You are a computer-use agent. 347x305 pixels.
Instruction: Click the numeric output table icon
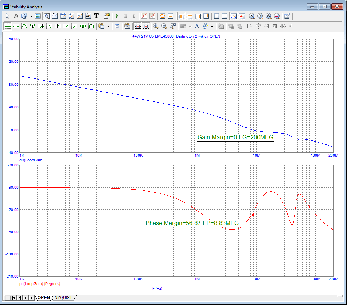(x=287, y=16)
